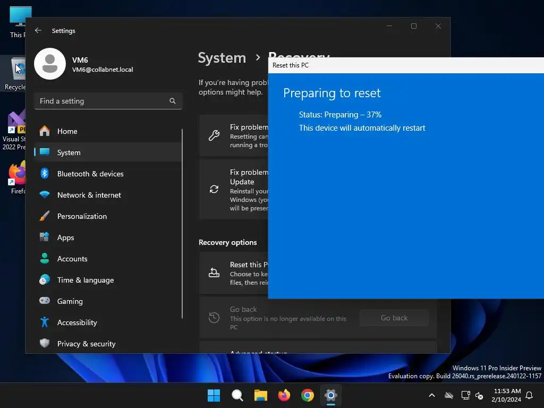Launch Google Chrome from the taskbar

(308, 395)
